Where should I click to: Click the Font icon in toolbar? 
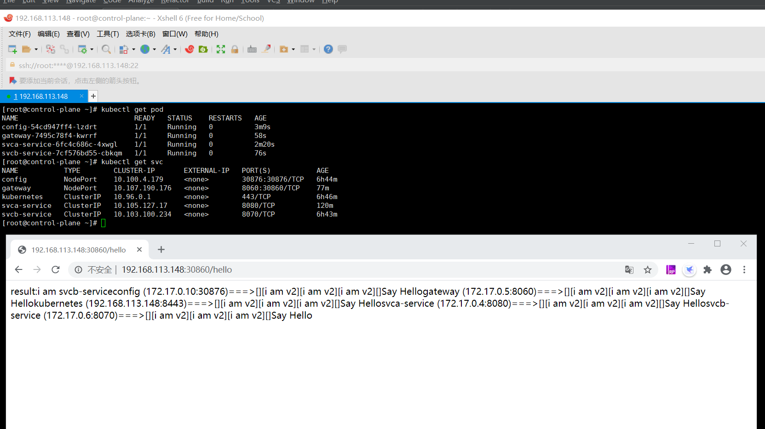pyautogui.click(x=166, y=49)
